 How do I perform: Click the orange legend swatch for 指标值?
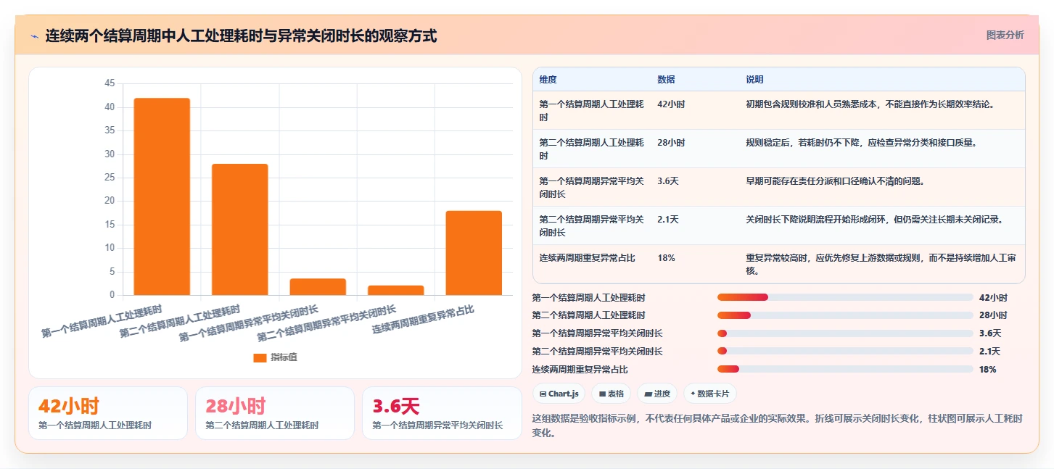260,357
